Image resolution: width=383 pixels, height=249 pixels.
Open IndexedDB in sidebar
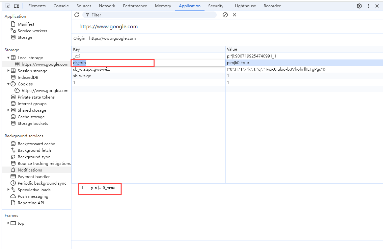click(28, 78)
